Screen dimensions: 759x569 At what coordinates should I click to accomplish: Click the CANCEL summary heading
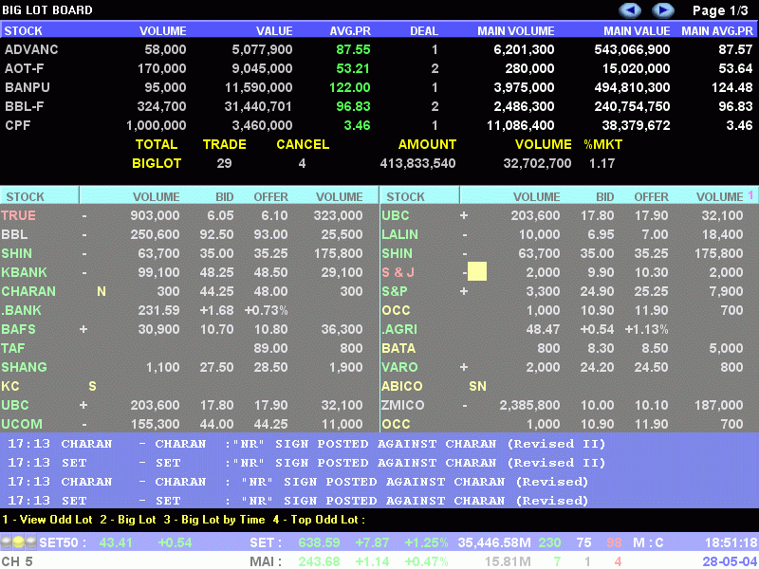point(303,144)
